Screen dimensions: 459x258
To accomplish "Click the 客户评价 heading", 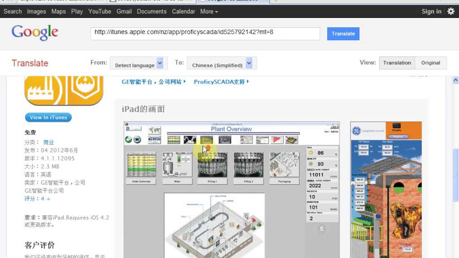I will pyautogui.click(x=40, y=245).
